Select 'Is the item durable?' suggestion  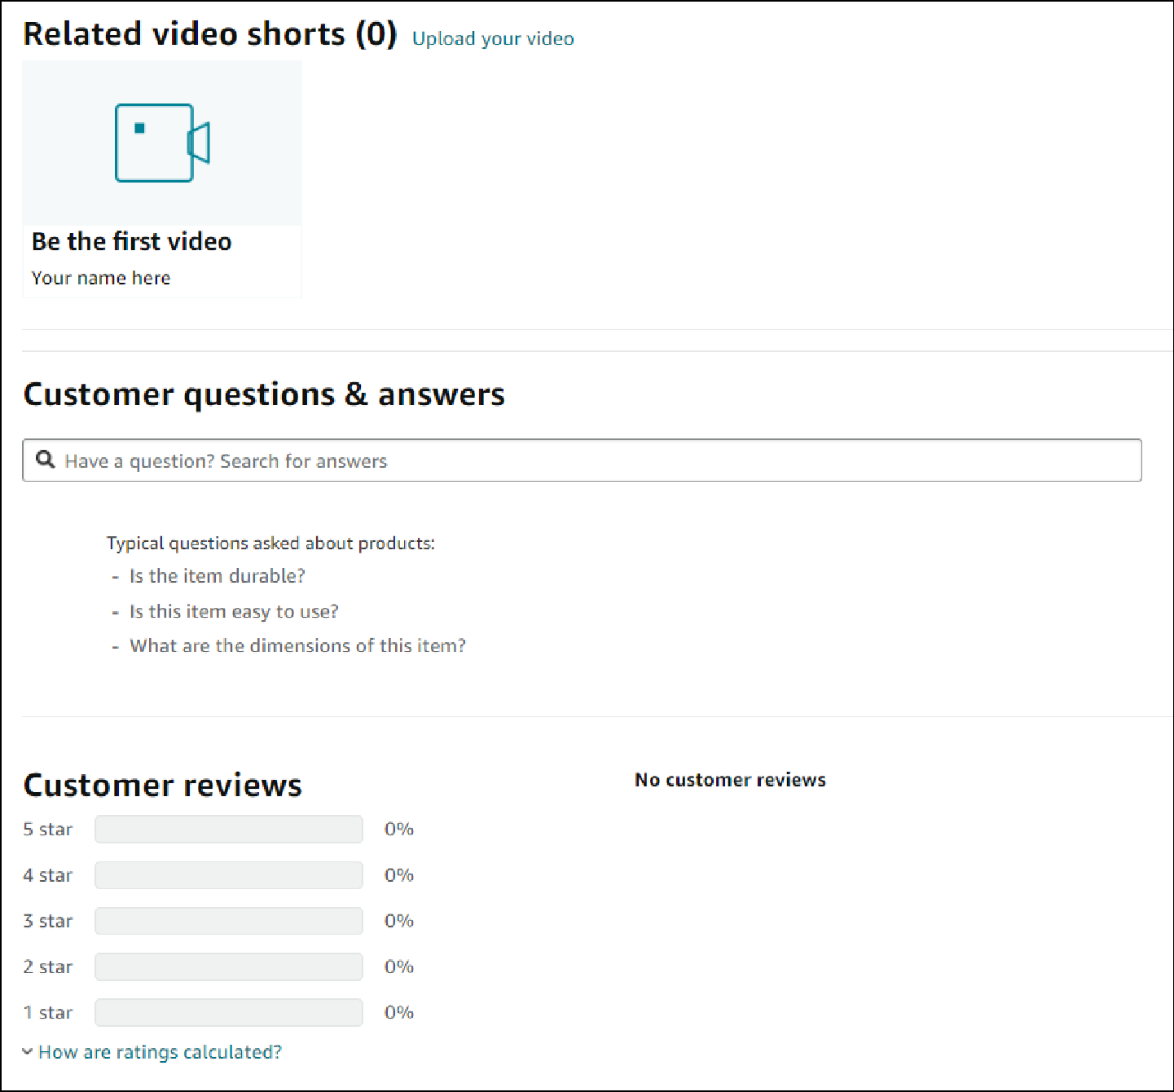(217, 576)
